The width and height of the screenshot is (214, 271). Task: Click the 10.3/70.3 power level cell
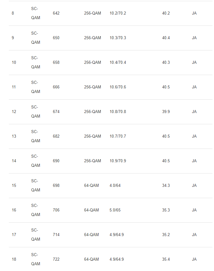[x=118, y=38]
